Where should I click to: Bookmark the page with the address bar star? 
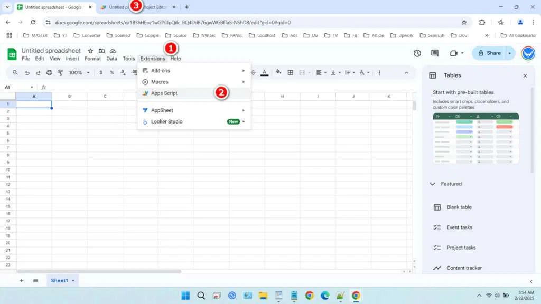pos(463,23)
